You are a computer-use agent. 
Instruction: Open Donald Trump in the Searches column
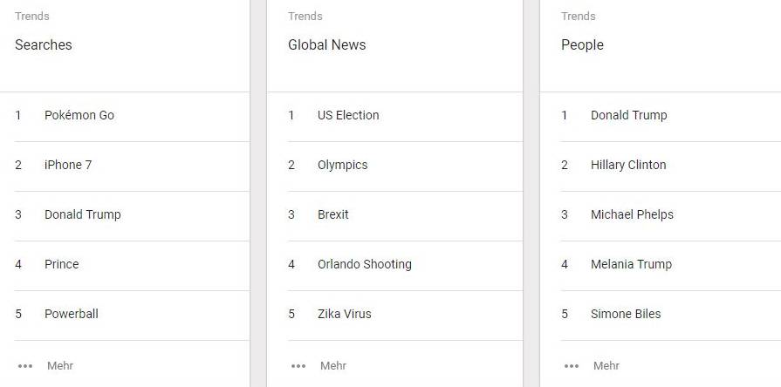click(x=132, y=216)
